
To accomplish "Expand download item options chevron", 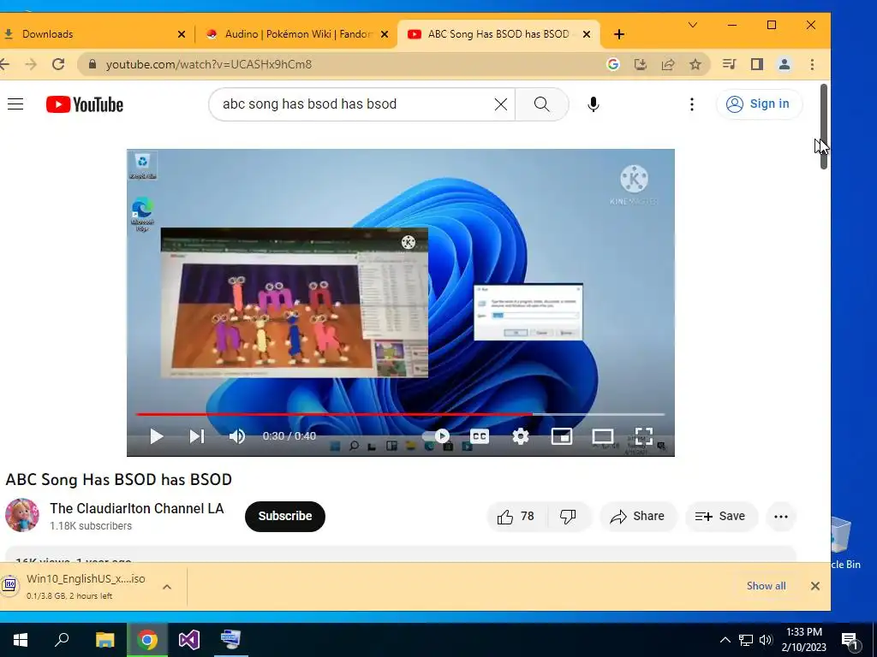I will pos(167,587).
